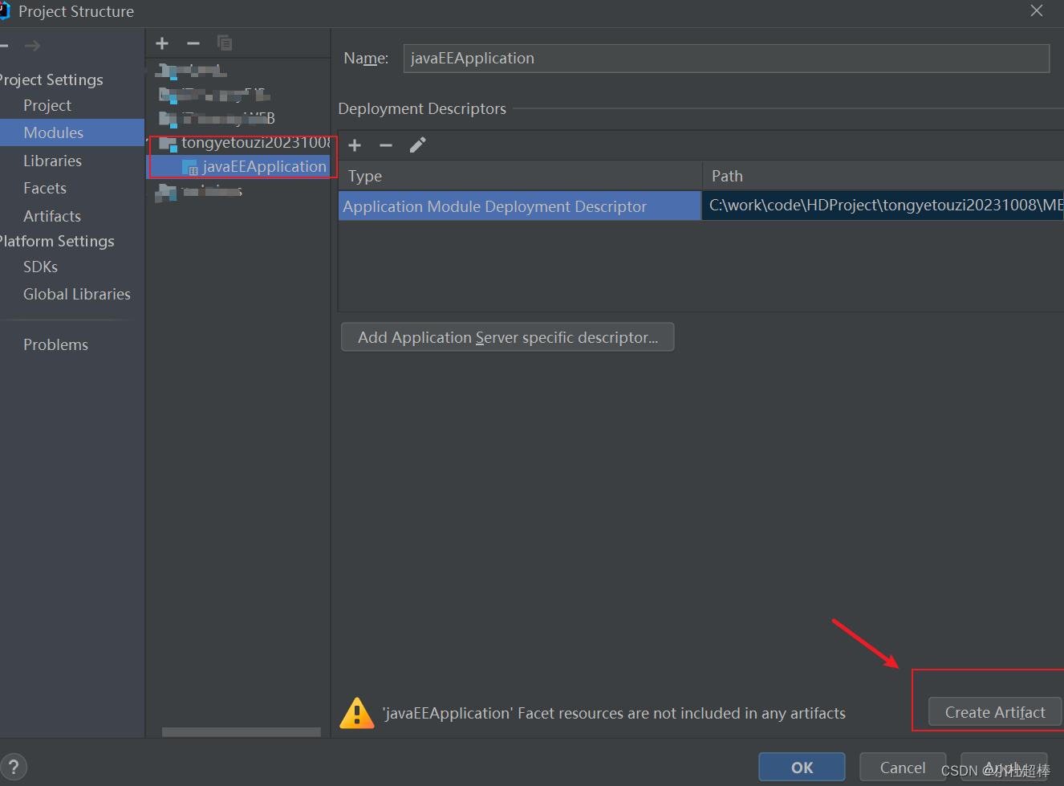Click the Cancel button
Screen dimensions: 1064x786
903,768
